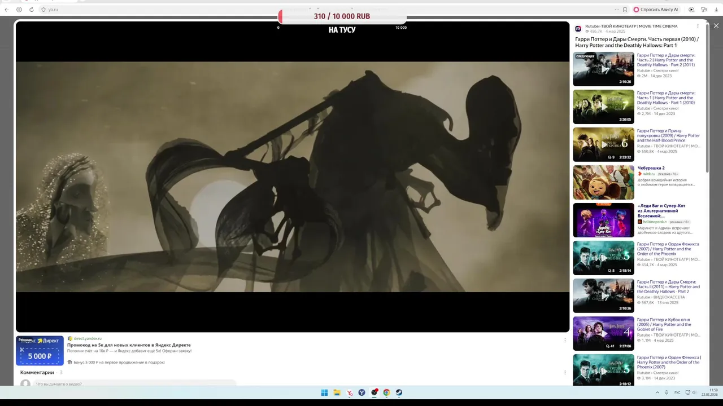The image size is (723, 406).
Task: Play Кубок огня 2:37:06 thumbnail
Action: pos(603,333)
